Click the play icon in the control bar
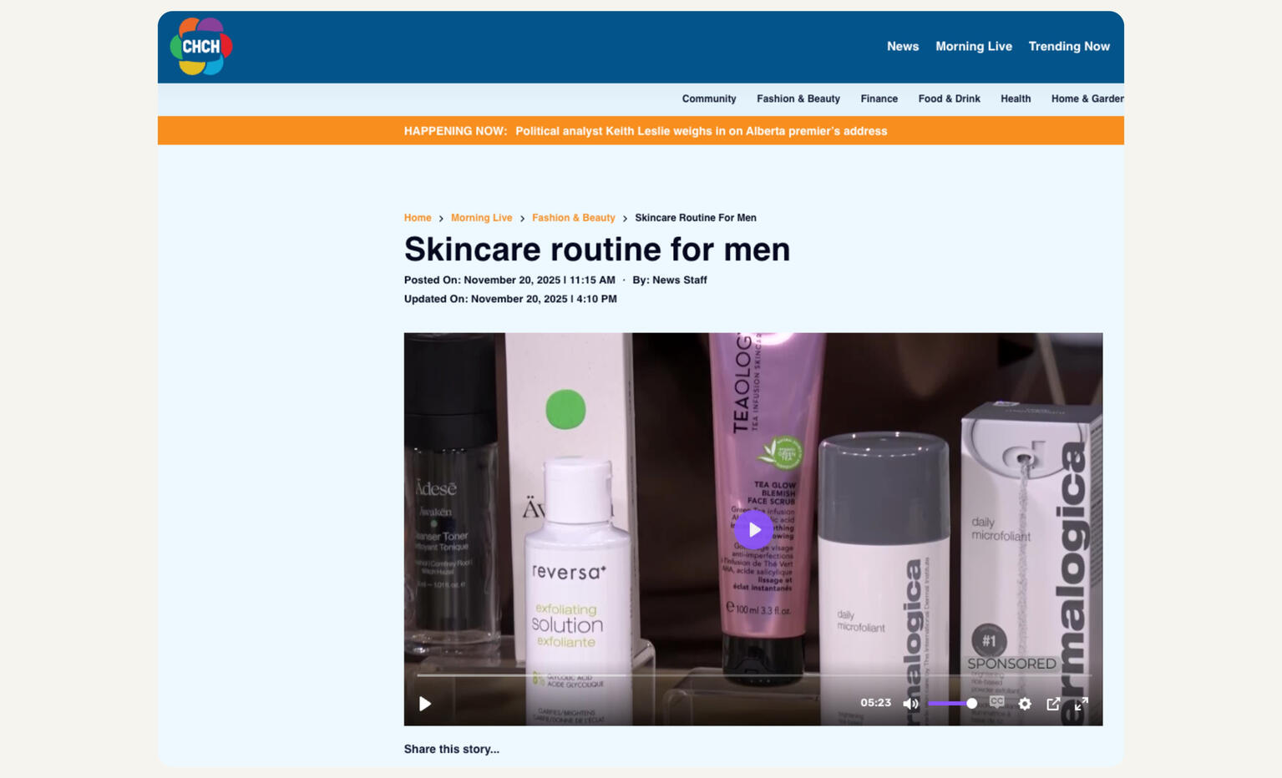The image size is (1282, 778). 425,704
